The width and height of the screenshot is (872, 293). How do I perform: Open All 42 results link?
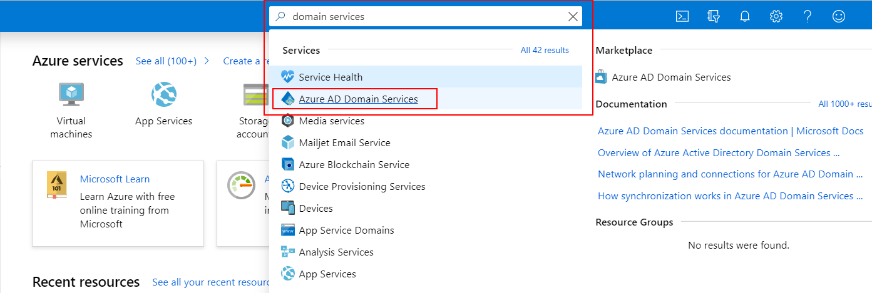tap(545, 50)
